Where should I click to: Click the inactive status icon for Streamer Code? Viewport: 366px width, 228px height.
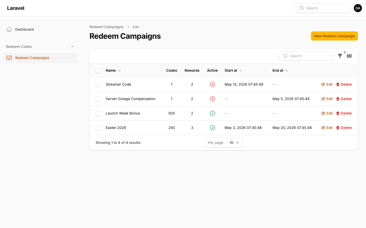click(x=212, y=84)
